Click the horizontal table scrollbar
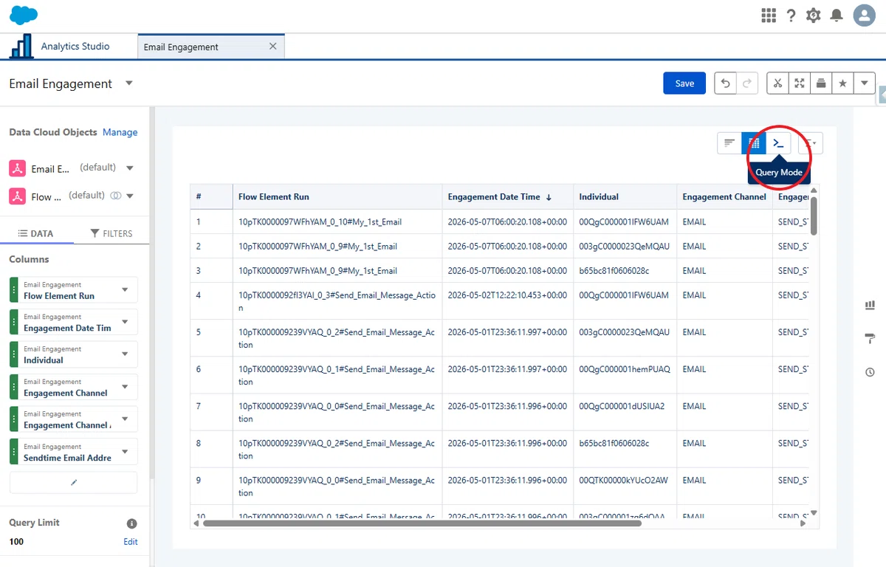Screen dimensions: 886x567 click(x=422, y=523)
